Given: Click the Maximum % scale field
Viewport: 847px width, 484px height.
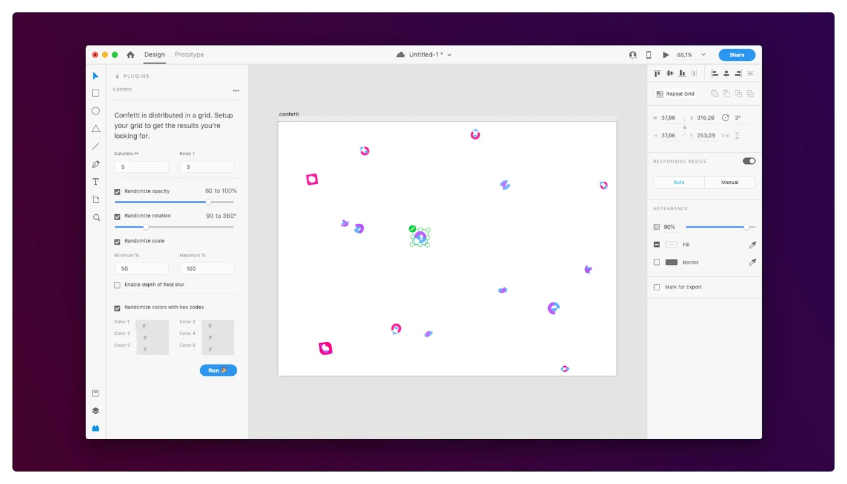Looking at the screenshot, I should pyautogui.click(x=207, y=269).
